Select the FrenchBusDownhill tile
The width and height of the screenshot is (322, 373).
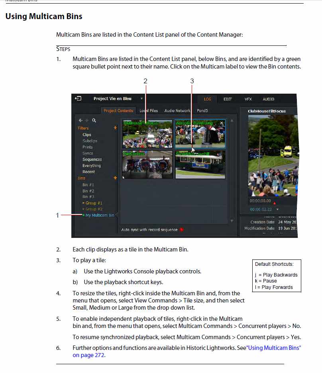point(200,165)
